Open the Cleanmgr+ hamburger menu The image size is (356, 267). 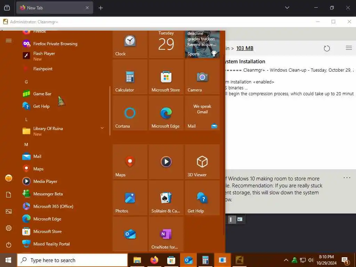point(349,48)
